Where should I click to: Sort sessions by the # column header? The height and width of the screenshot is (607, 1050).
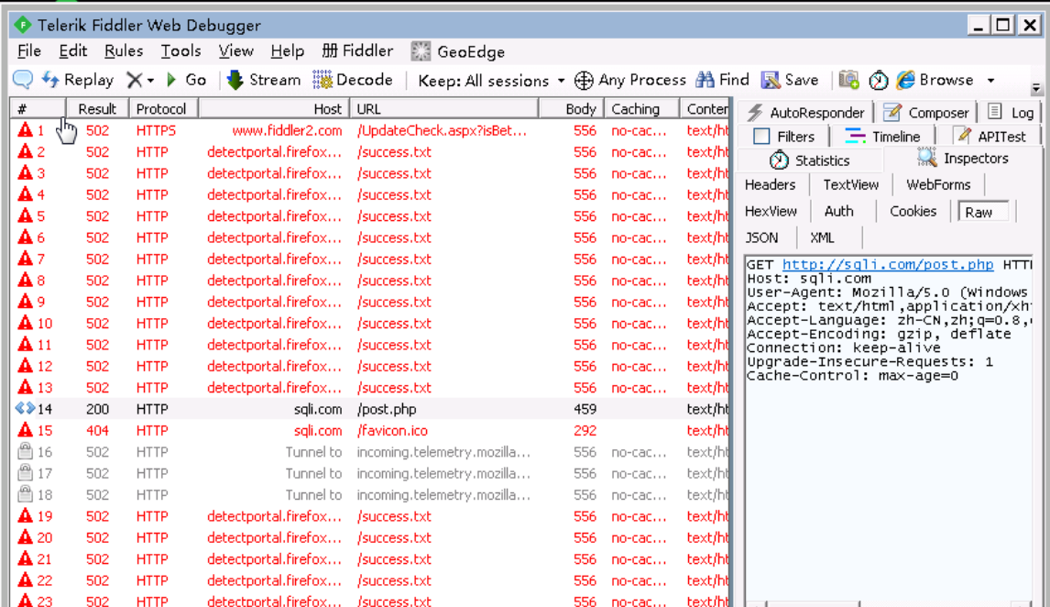point(38,108)
